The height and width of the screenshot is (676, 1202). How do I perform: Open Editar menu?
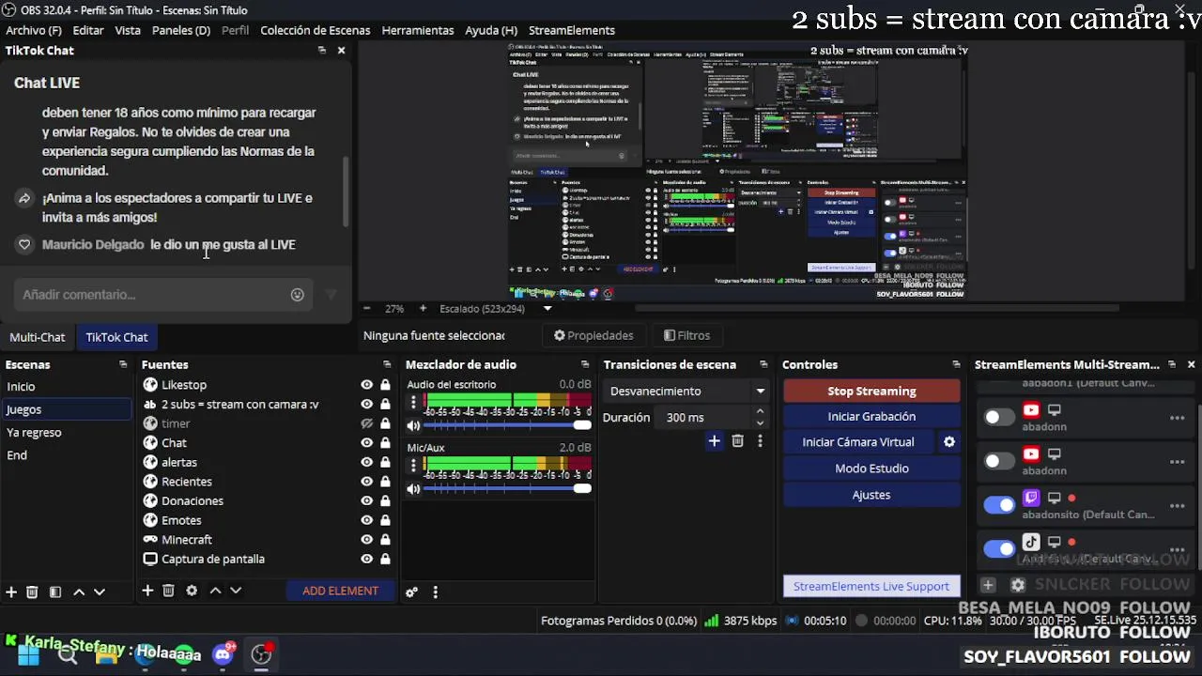88,30
